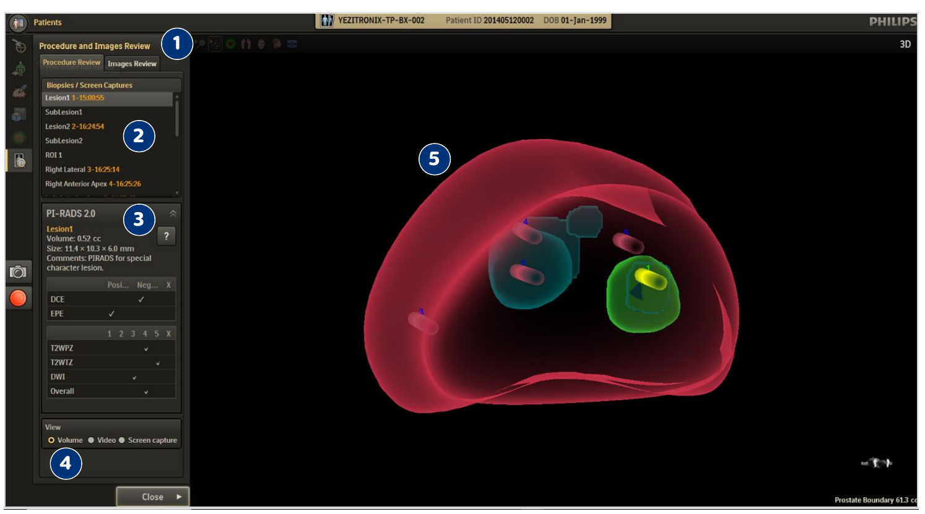Open the Patients list icon
This screenshot has height=514, width=925.
[18, 23]
